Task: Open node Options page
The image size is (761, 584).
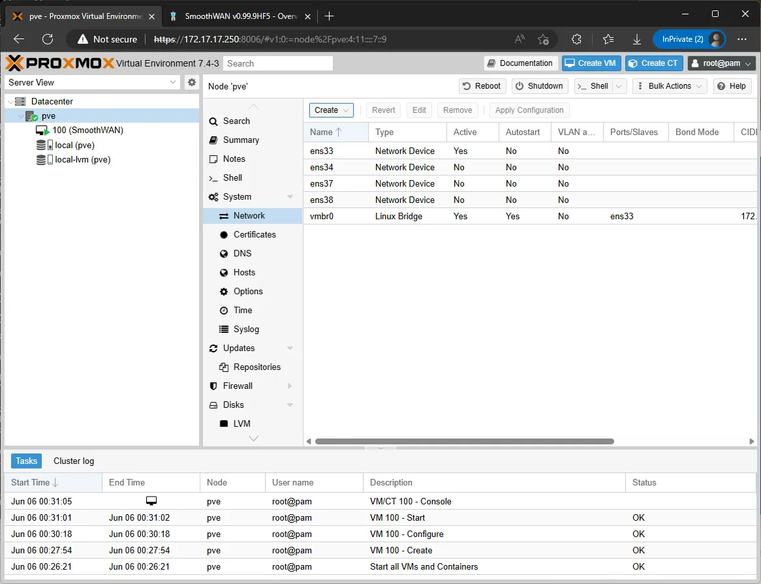Action: click(253, 292)
